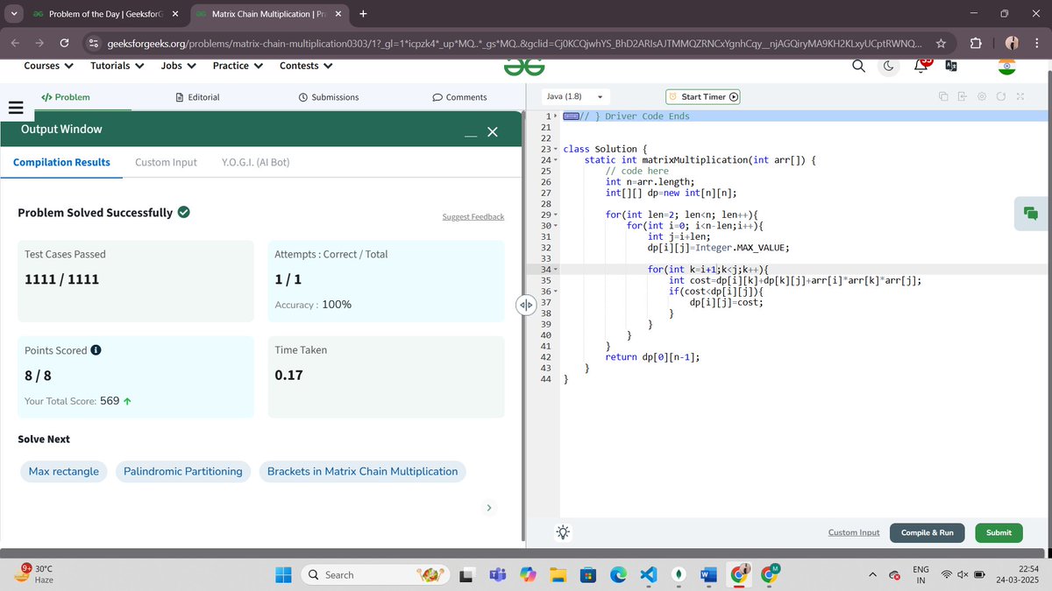Open the notifications bell
The height and width of the screenshot is (591, 1052).
click(921, 65)
